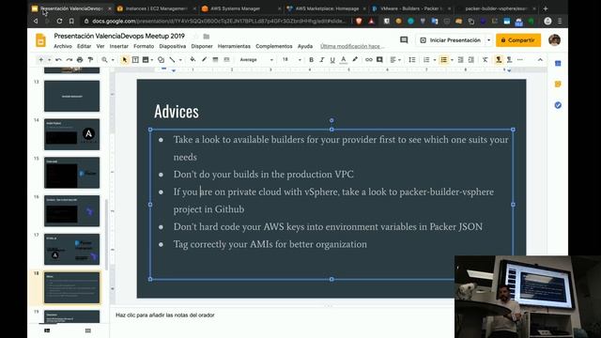Image resolution: width=601 pixels, height=338 pixels.
Task: Open the Formato menu
Action: [x=144, y=46]
